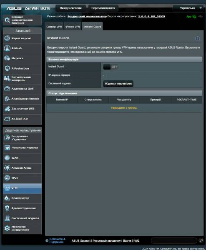Click the Нема даних у таблиці message

pos(124,108)
